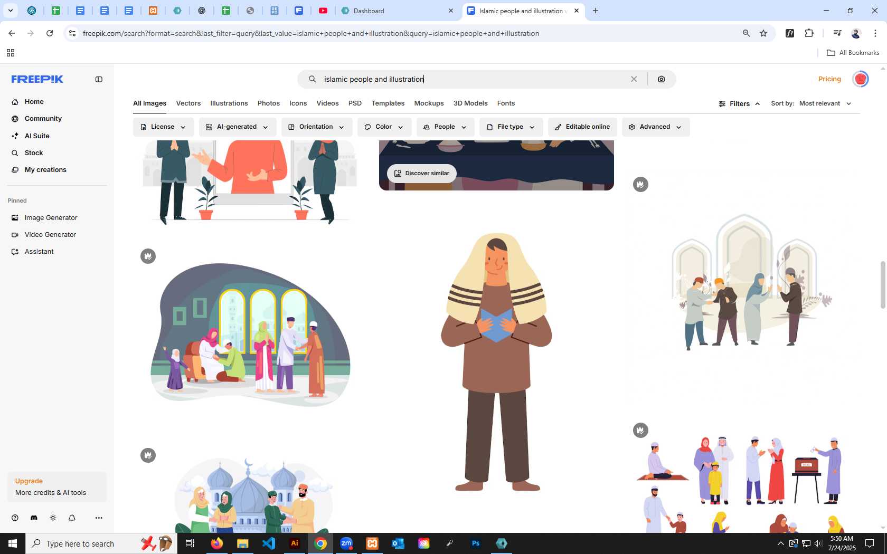
Task: Collapse the Freepik sidebar panel
Action: tap(99, 79)
